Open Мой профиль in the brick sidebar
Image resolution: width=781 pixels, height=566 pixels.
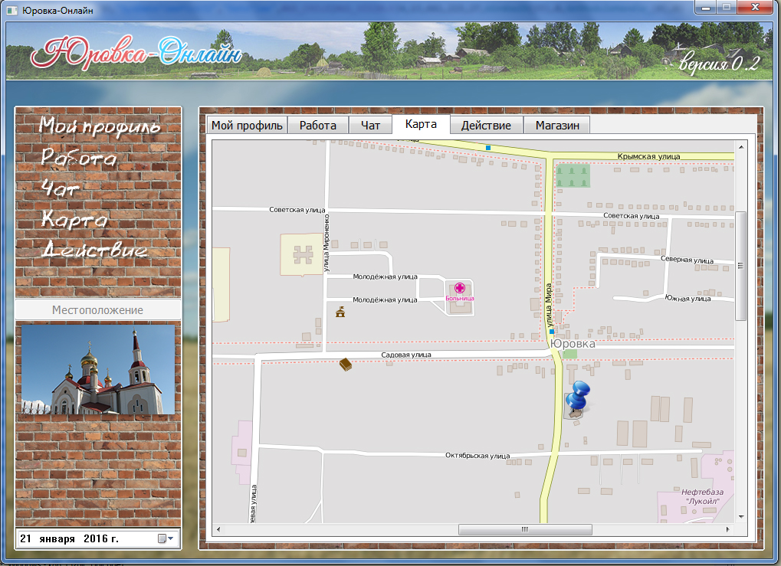pos(100,126)
